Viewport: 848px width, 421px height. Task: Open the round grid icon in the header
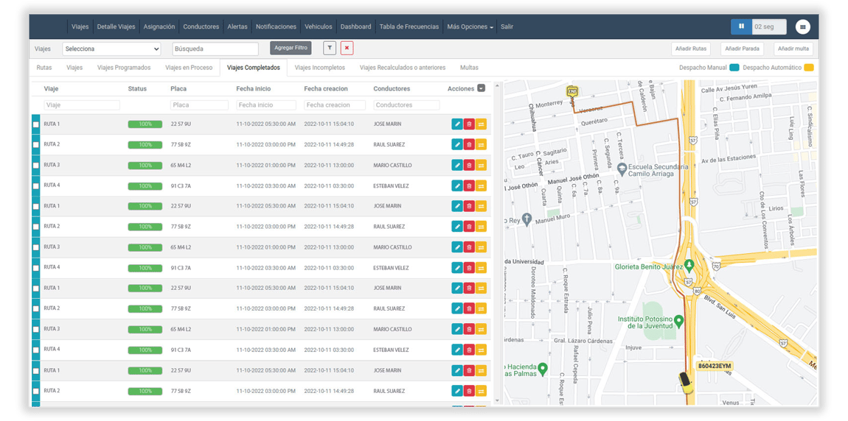[802, 26]
